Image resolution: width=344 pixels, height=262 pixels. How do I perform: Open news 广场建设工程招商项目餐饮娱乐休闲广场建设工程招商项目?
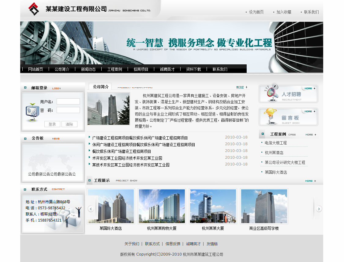point(140,138)
